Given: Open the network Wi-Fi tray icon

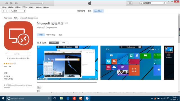Looking at the screenshot, I should pos(162,98).
